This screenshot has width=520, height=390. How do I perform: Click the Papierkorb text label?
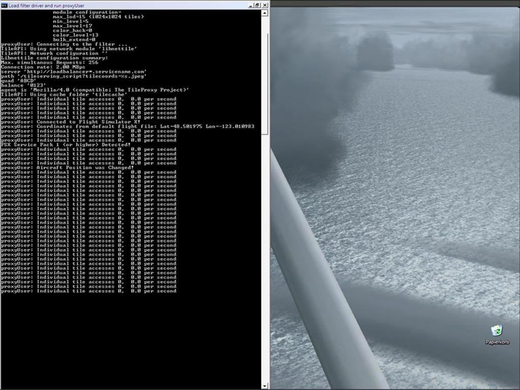[x=497, y=342]
